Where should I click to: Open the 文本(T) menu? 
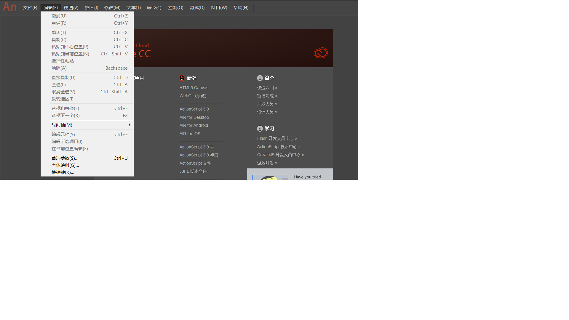point(134,8)
